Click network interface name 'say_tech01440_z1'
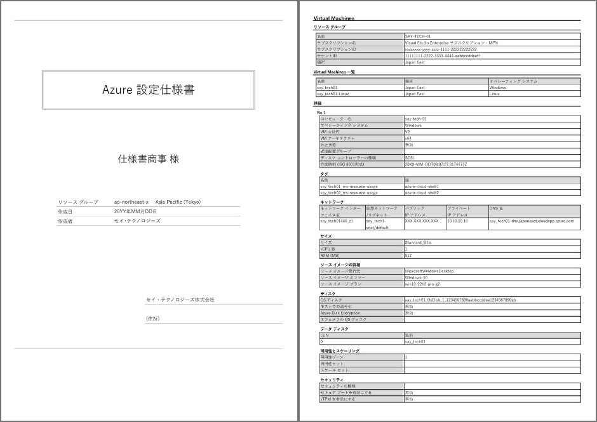597x422 pixels. 337,221
